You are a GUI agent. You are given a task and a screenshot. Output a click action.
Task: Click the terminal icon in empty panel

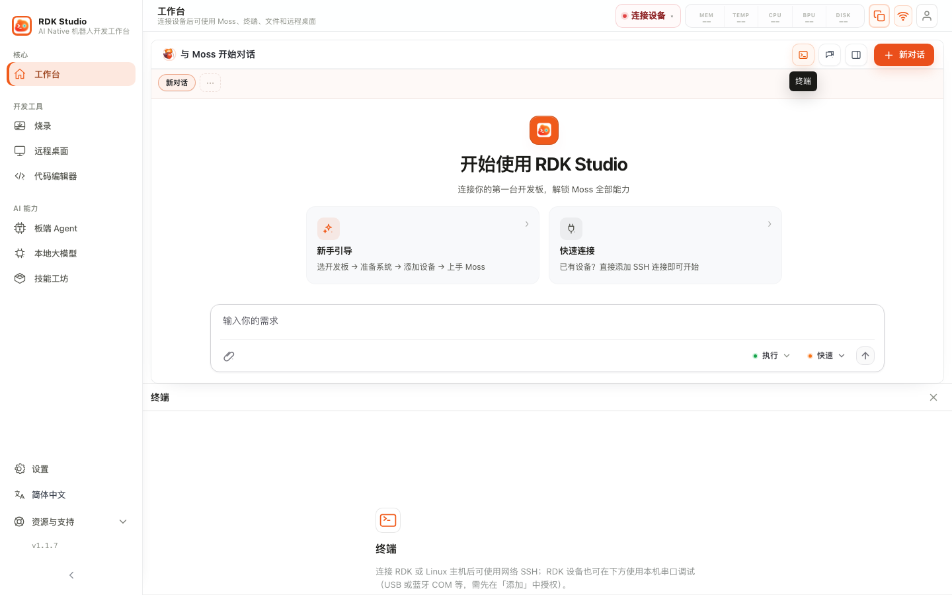[388, 520]
